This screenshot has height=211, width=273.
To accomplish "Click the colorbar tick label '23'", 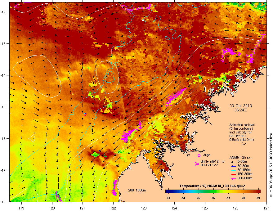I will coord(168,198).
